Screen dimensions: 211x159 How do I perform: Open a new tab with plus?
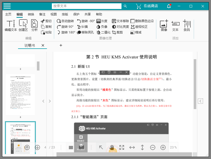pyautogui.click(x=61, y=45)
